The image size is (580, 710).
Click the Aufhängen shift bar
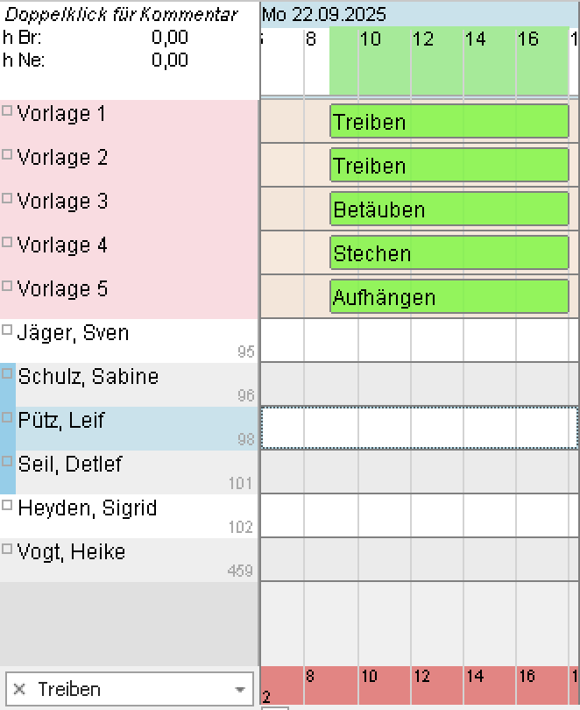[449, 297]
